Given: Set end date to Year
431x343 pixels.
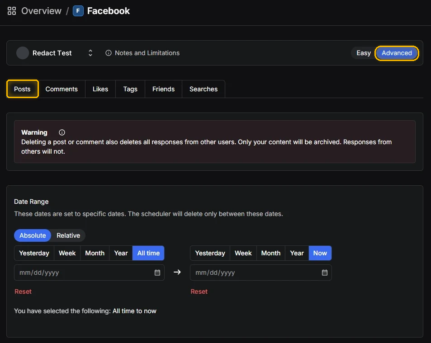Looking at the screenshot, I should pos(297,253).
